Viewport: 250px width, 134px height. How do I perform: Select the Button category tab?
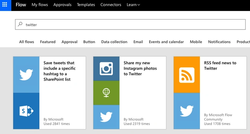[89, 42]
